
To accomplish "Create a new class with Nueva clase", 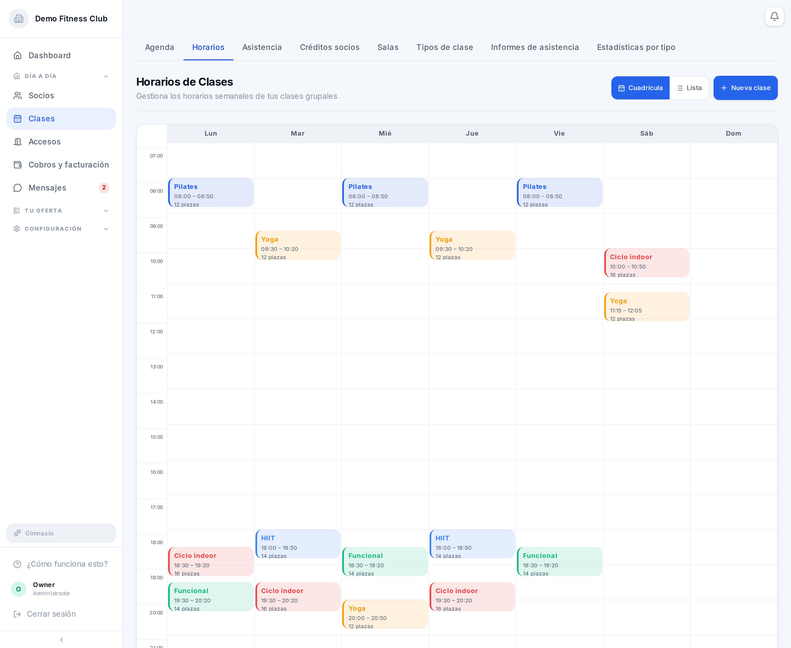I will [745, 88].
